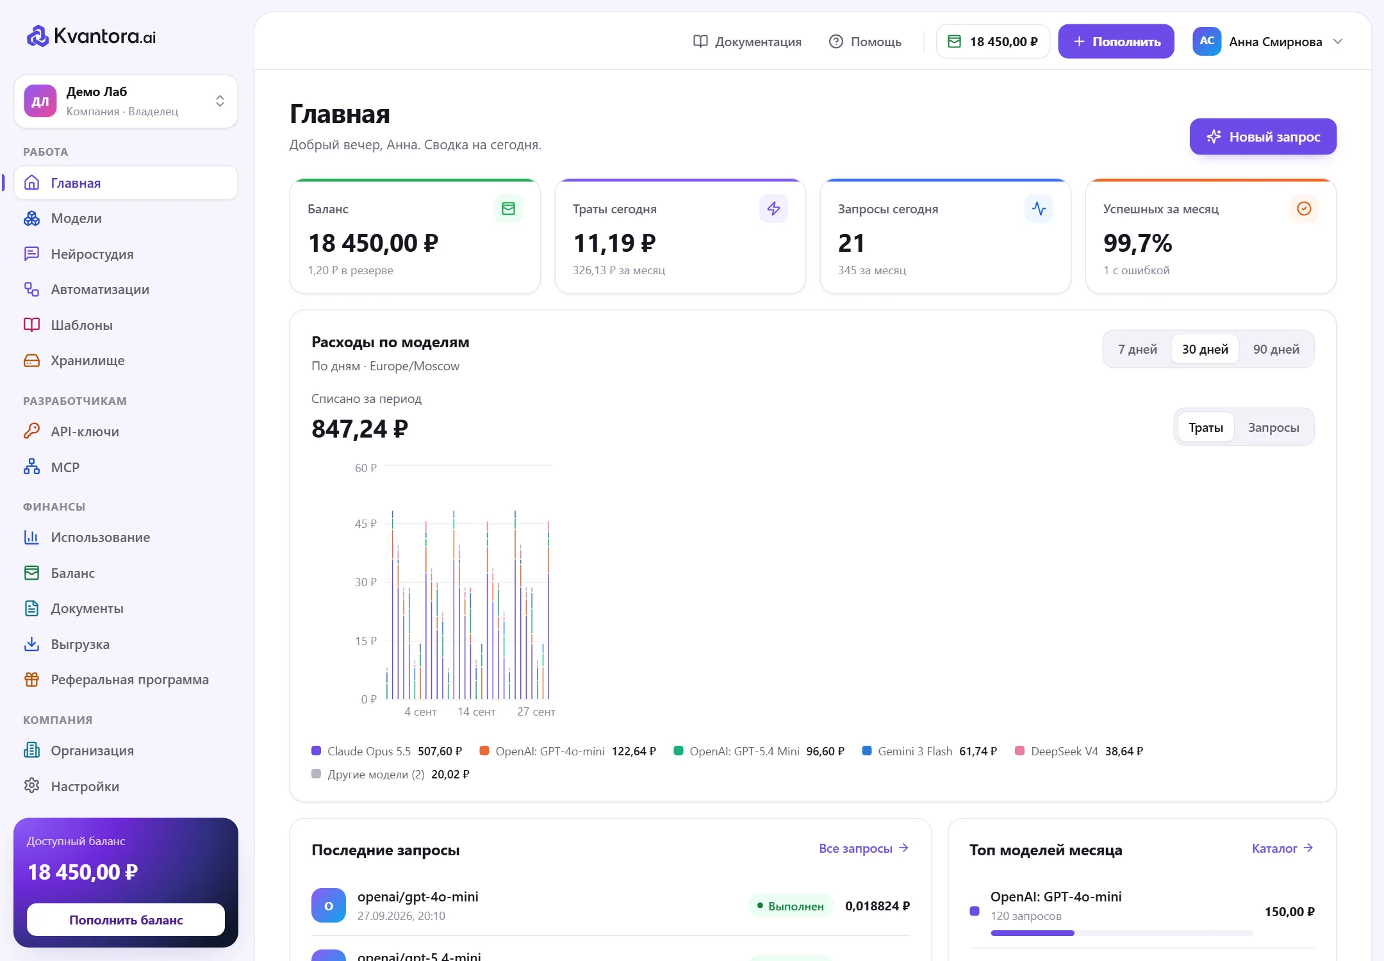The image size is (1384, 961).
Task: Click the checkmark icon in the Успешных за месяц card
Action: (1304, 209)
